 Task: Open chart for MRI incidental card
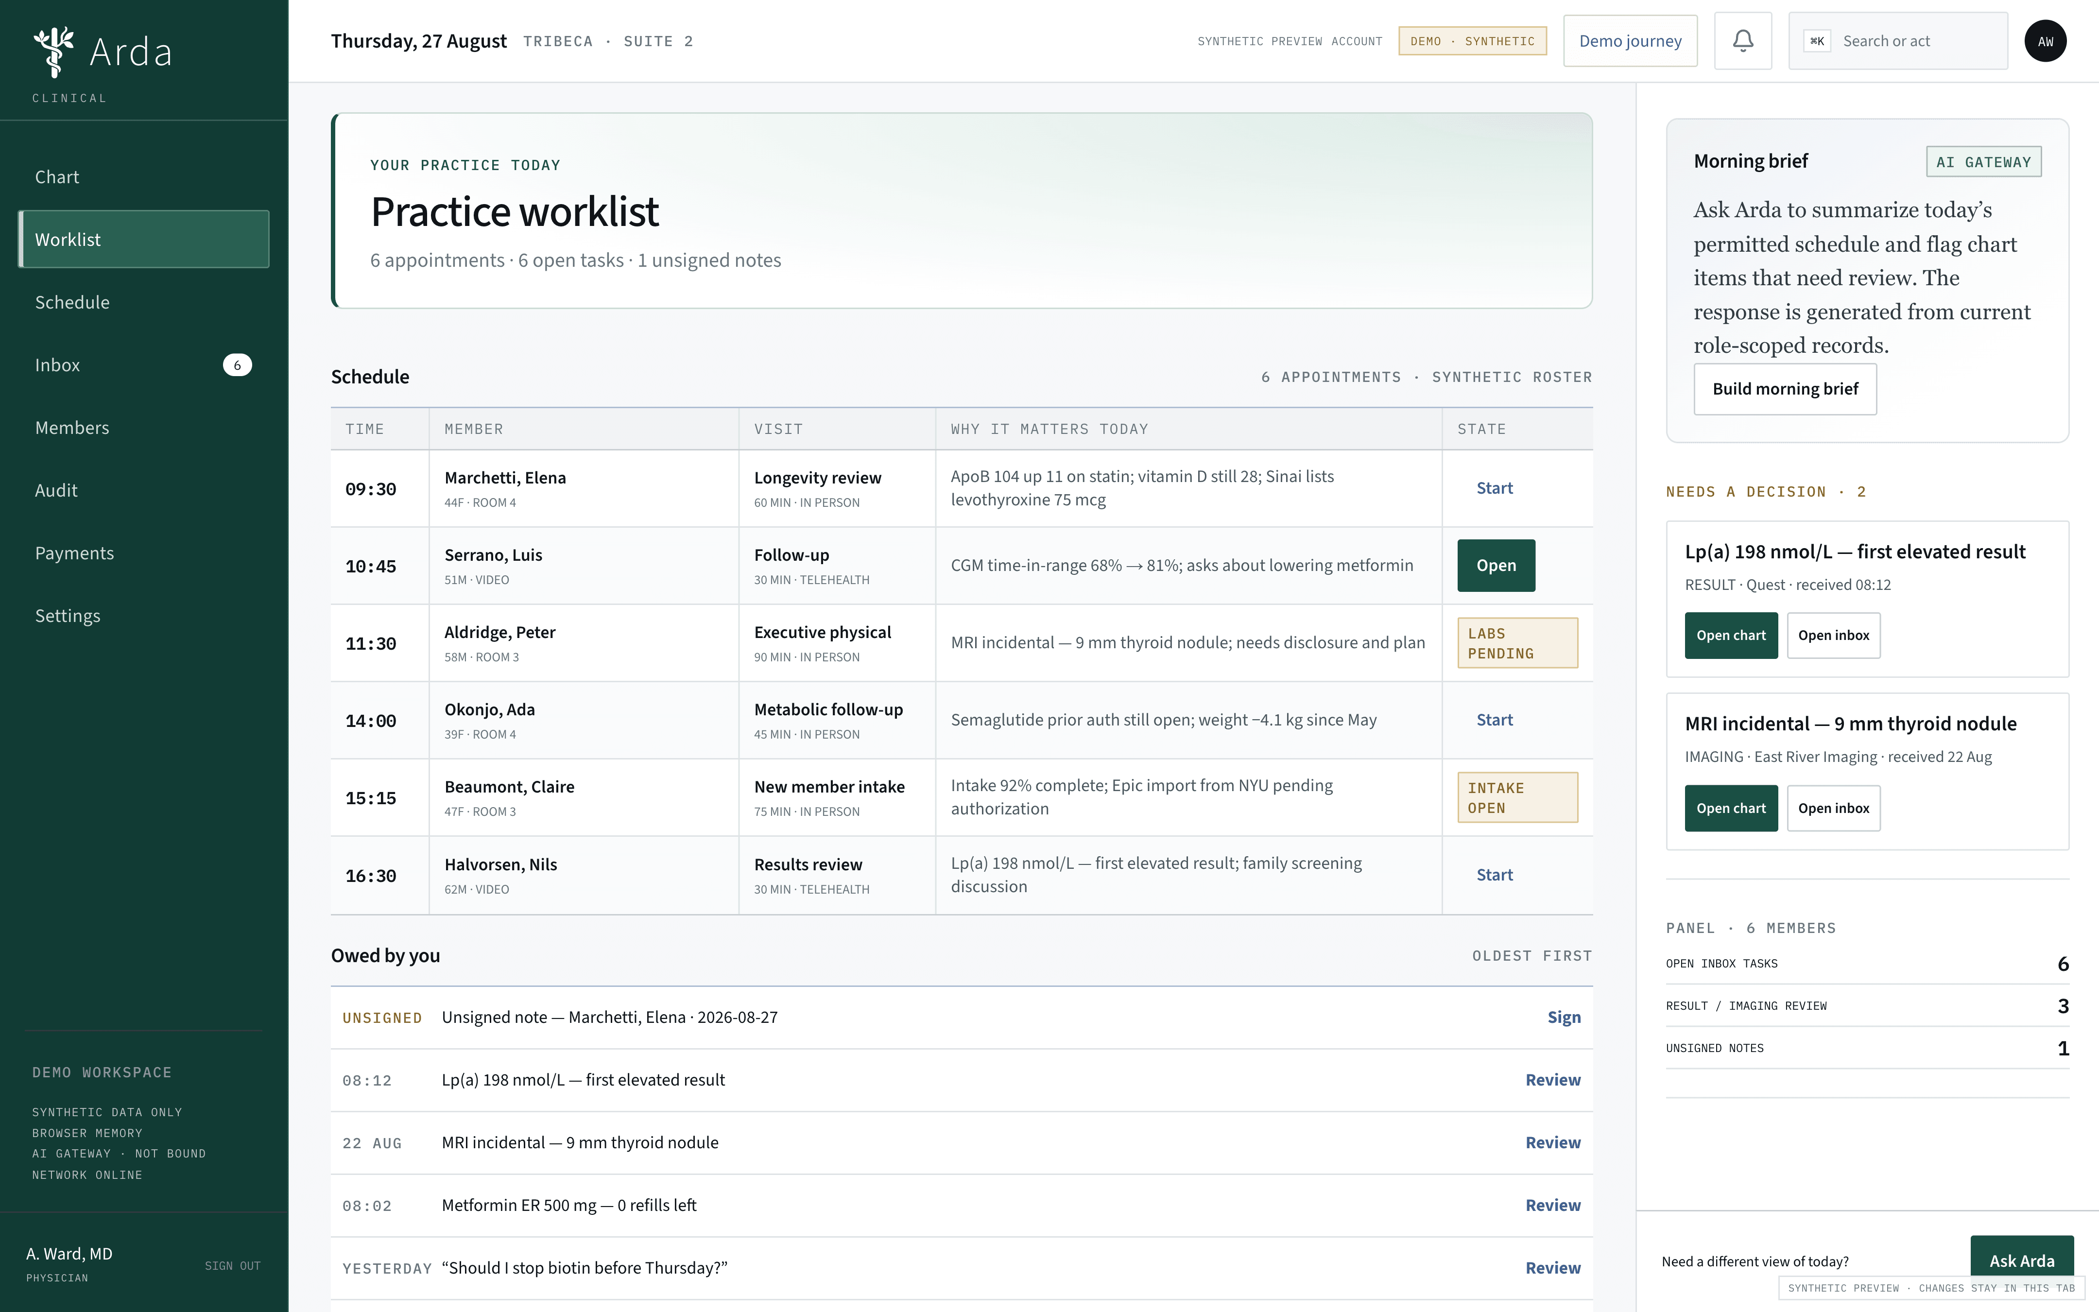pos(1730,808)
